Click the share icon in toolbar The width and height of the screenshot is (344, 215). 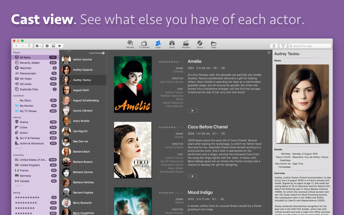tap(274, 46)
